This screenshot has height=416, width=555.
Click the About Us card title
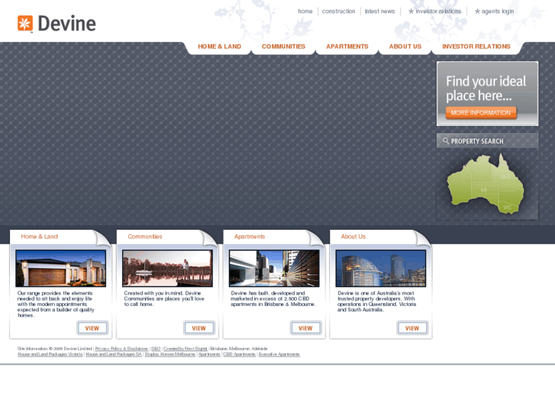click(x=353, y=237)
